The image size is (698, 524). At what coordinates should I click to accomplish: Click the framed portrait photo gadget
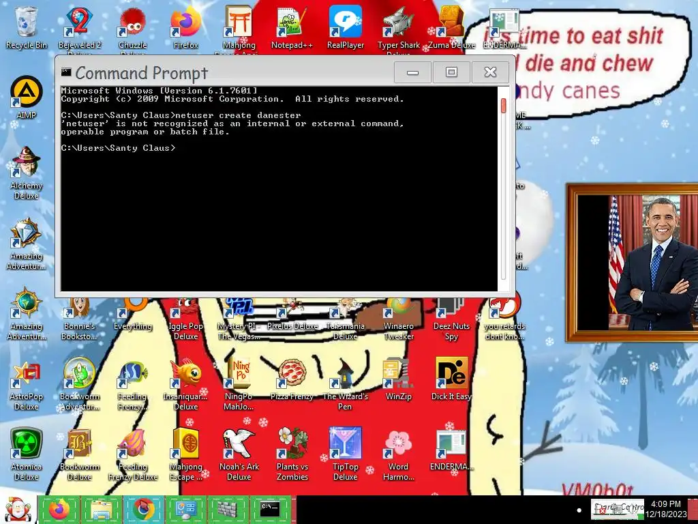pos(632,263)
